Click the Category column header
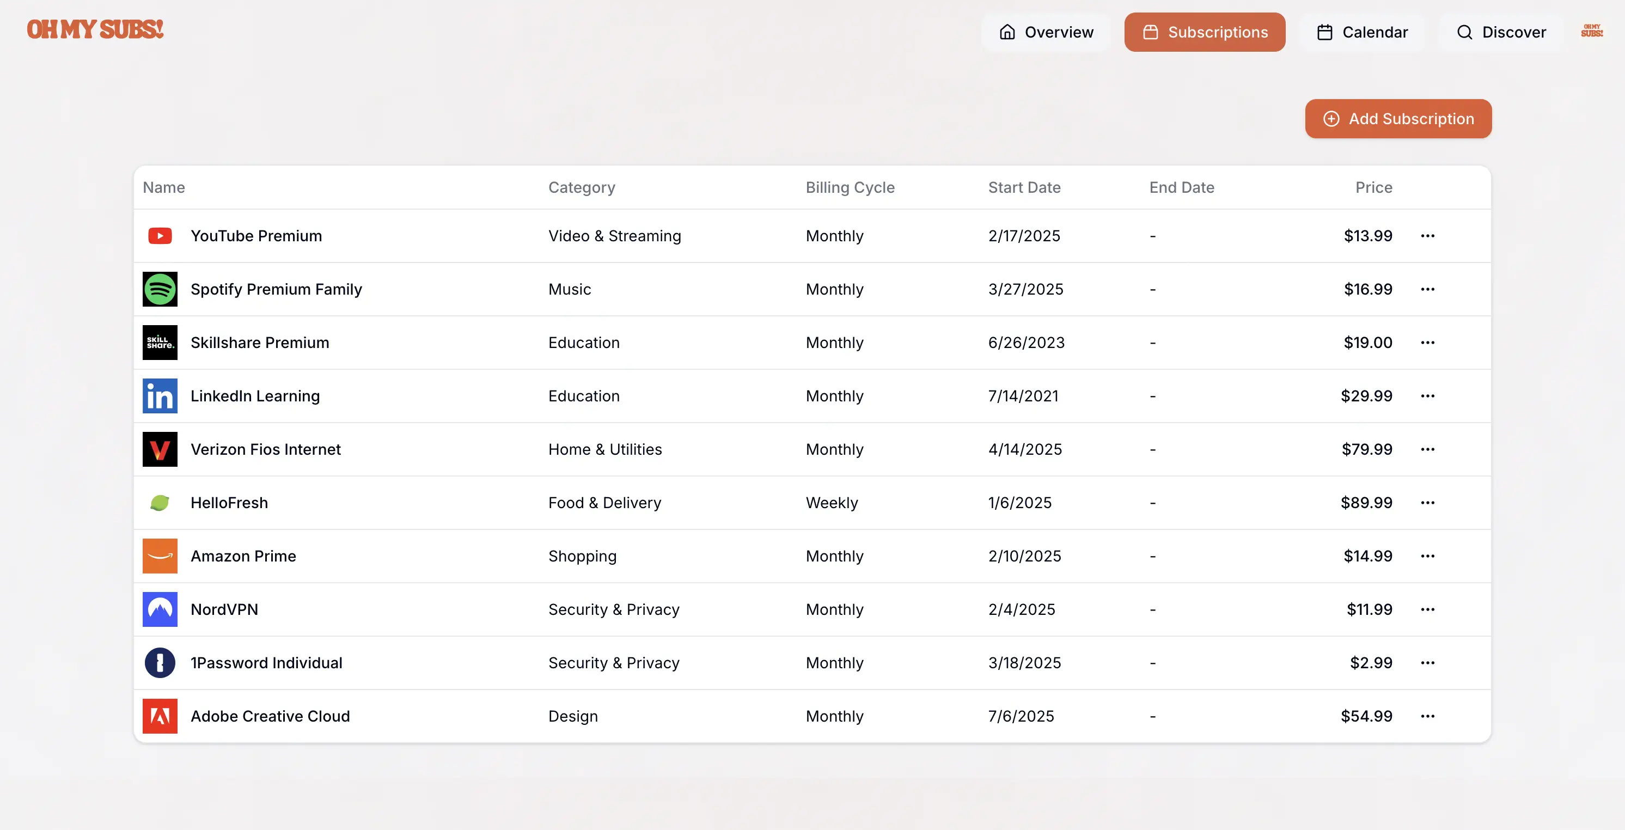 [x=582, y=187]
